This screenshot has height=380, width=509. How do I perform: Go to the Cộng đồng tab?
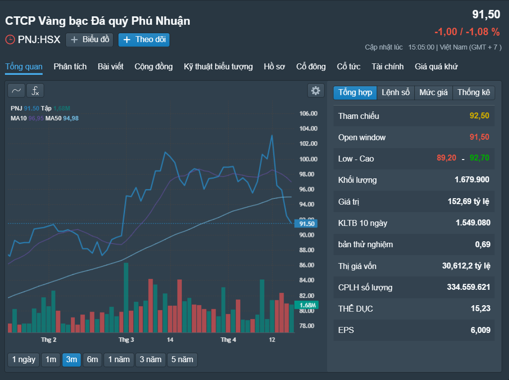[x=154, y=66]
